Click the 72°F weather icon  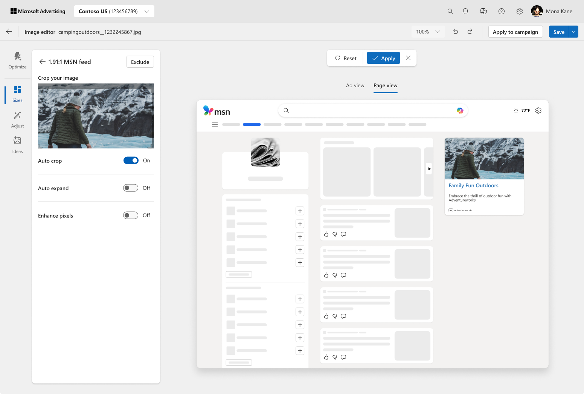point(516,111)
